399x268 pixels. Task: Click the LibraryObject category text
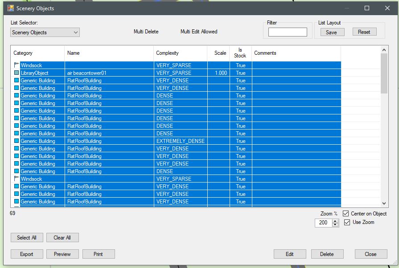point(35,73)
